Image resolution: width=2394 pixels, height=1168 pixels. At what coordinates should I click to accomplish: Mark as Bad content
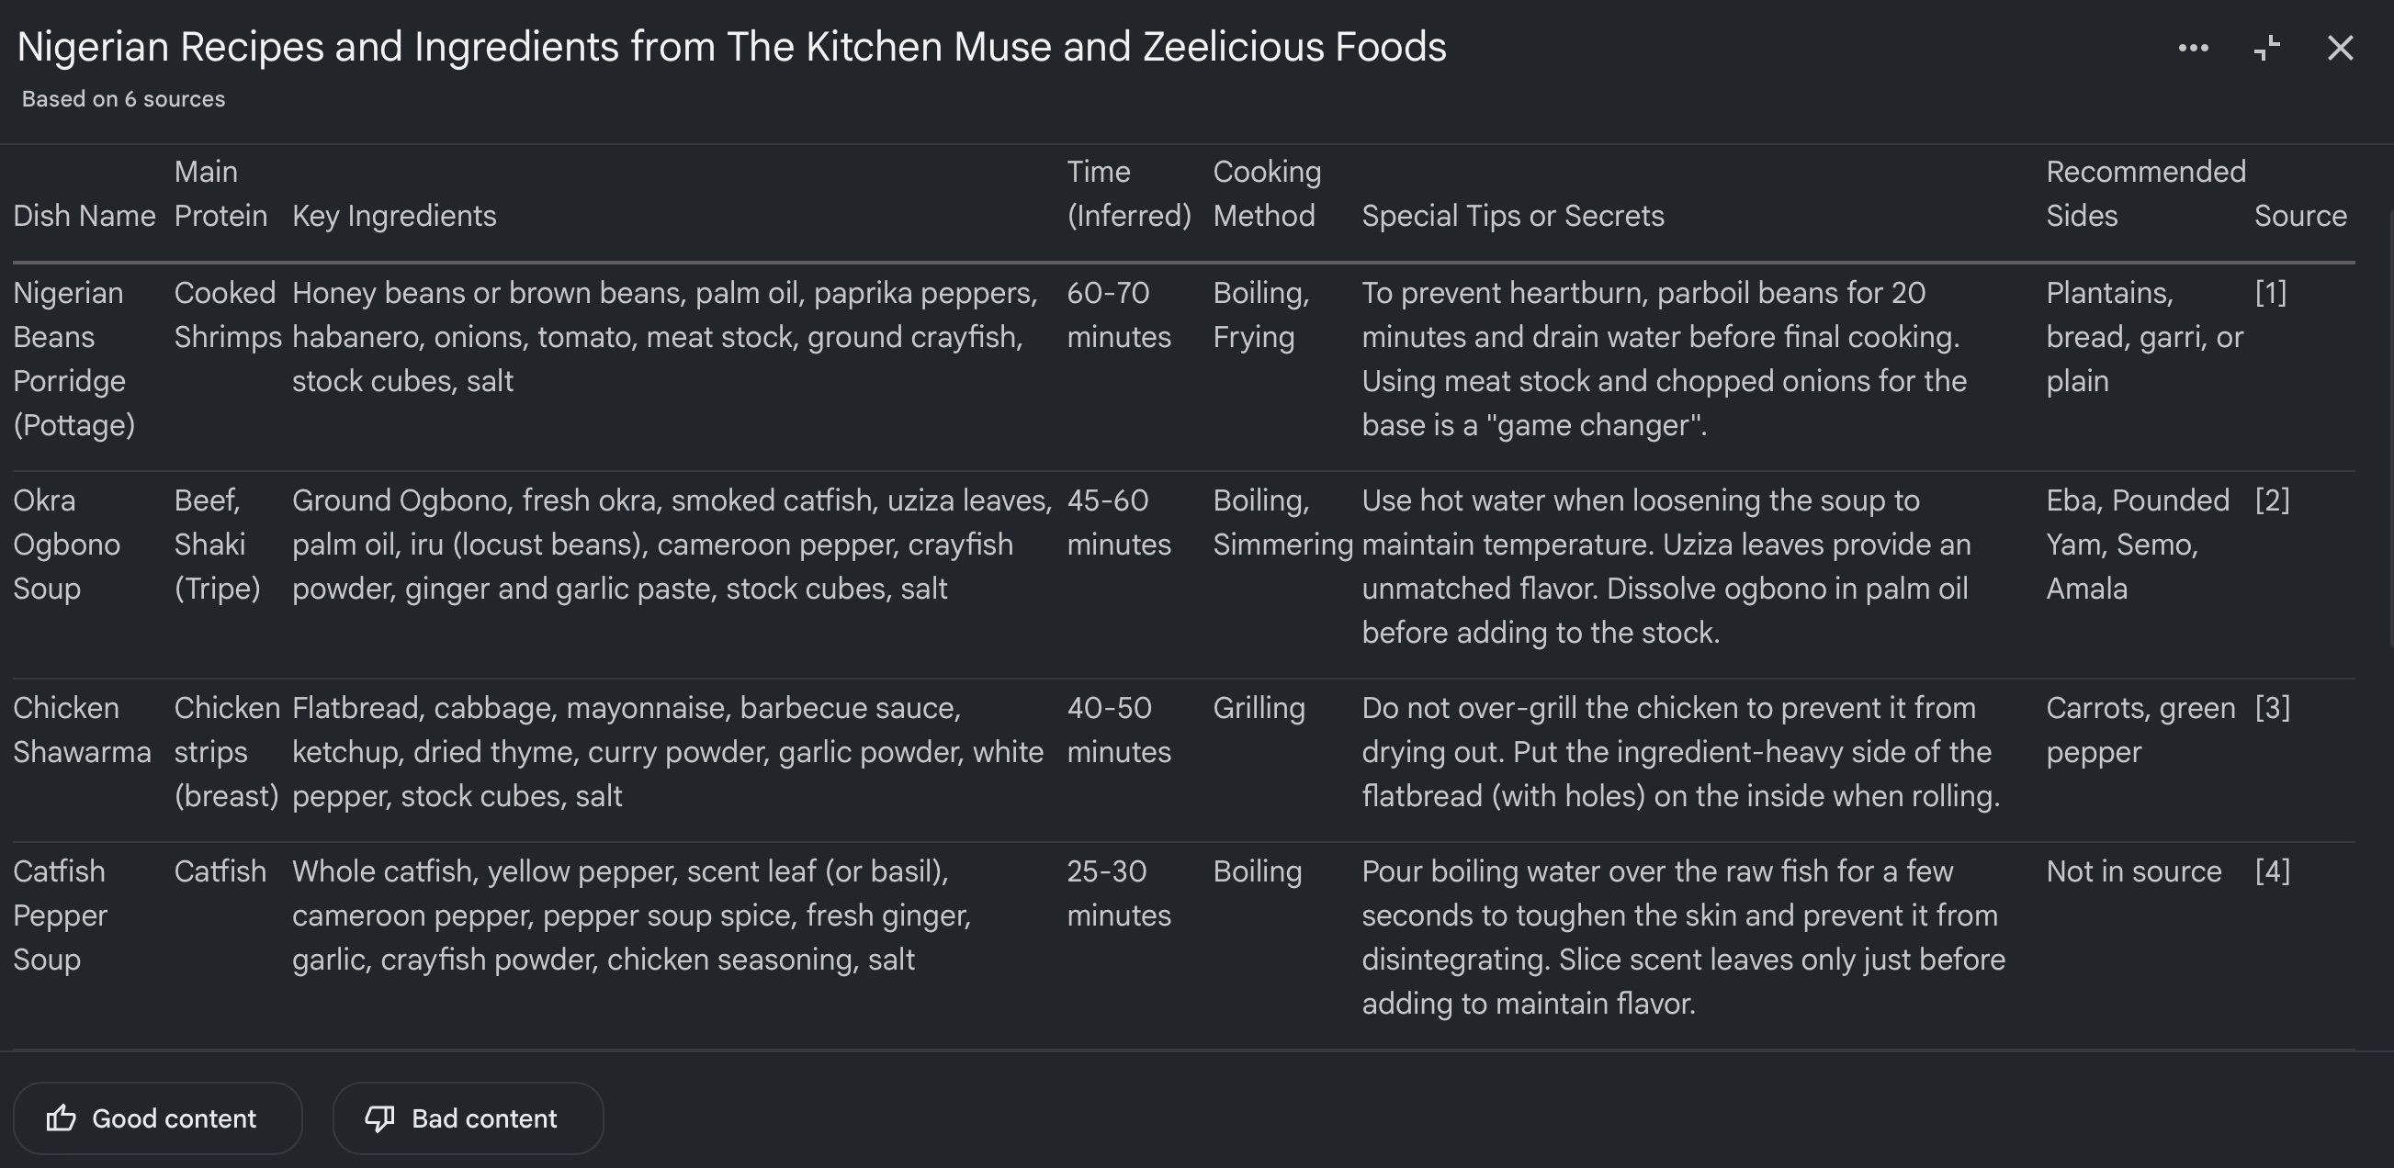point(469,1117)
